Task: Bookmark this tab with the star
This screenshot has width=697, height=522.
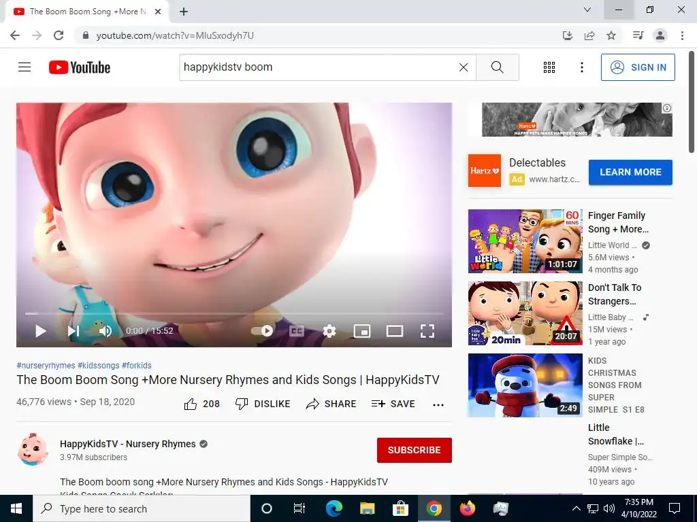Action: pos(611,35)
